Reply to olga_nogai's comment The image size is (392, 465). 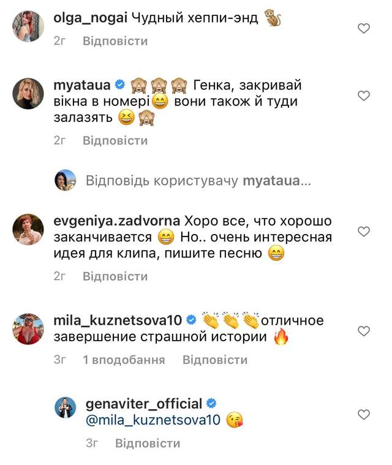coord(116,42)
